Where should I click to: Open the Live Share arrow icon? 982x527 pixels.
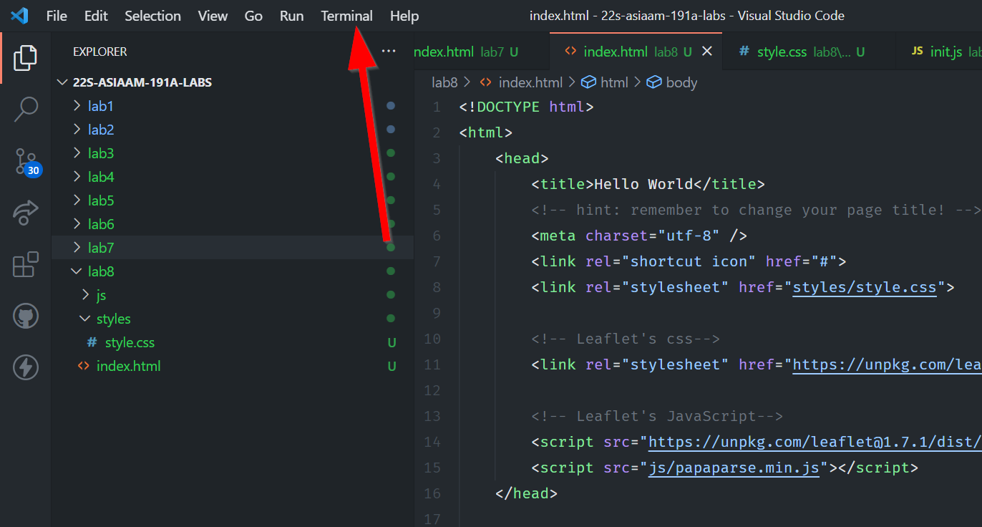[x=26, y=213]
